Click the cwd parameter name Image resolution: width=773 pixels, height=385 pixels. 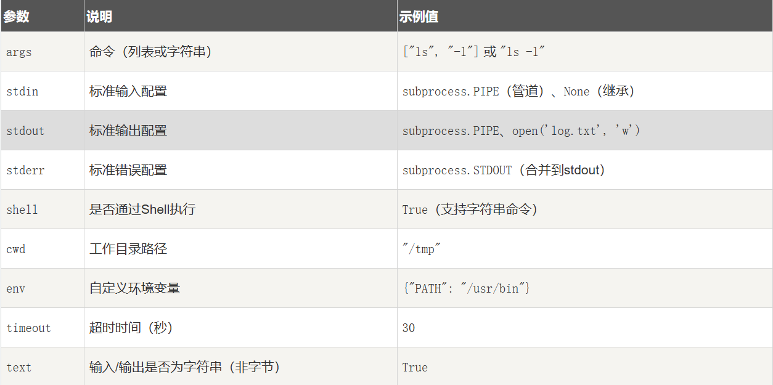point(16,249)
